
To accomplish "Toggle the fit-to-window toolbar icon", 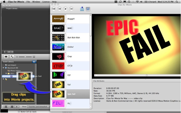I will [88, 9].
